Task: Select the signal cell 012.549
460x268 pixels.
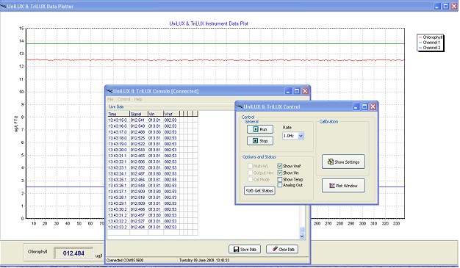Action: pos(138,126)
